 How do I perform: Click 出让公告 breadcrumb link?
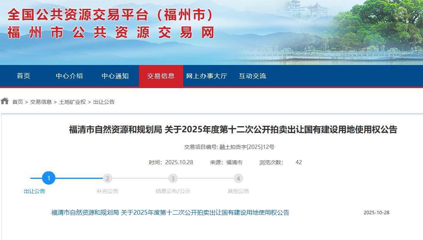[104, 102]
